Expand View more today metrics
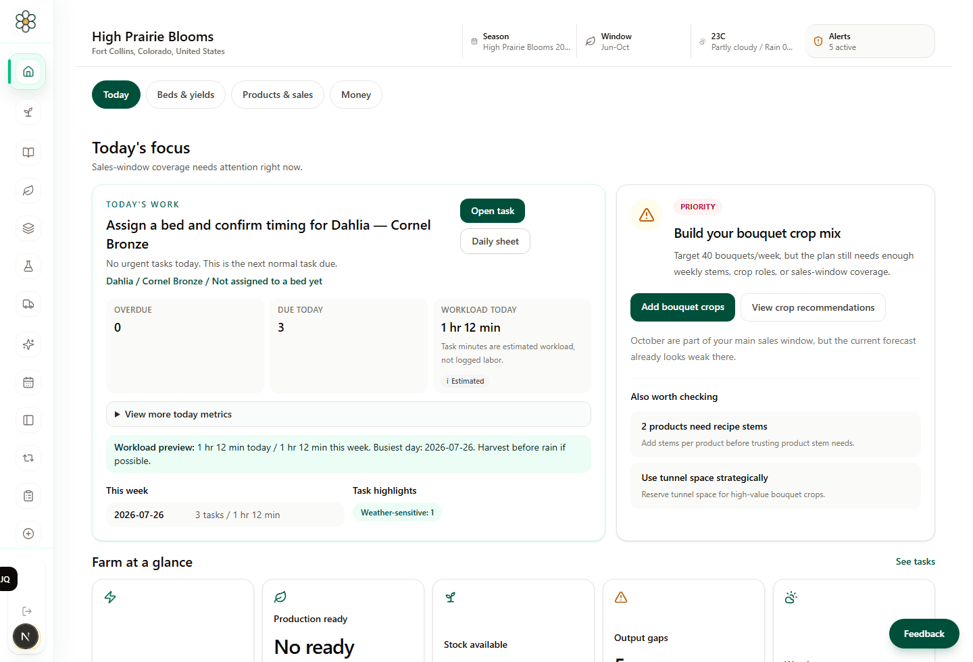The image size is (973, 662). pyautogui.click(x=349, y=414)
